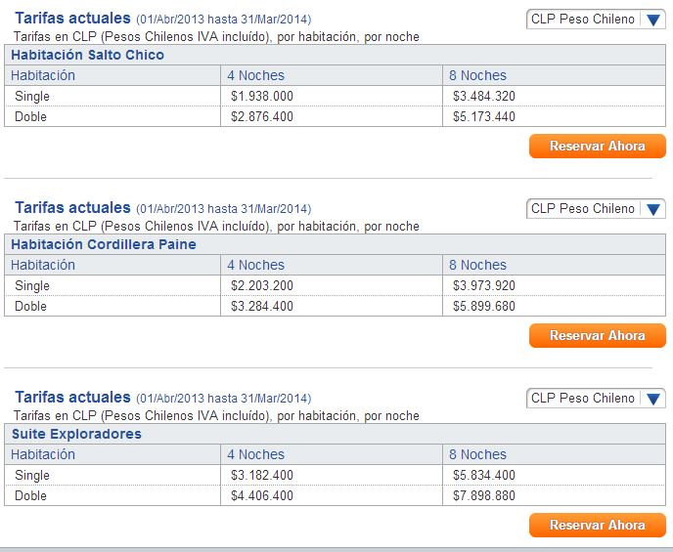This screenshot has height=552, width=673.
Task: Click blue arrow on Suite Exploradores currency selector
Action: coord(653,399)
